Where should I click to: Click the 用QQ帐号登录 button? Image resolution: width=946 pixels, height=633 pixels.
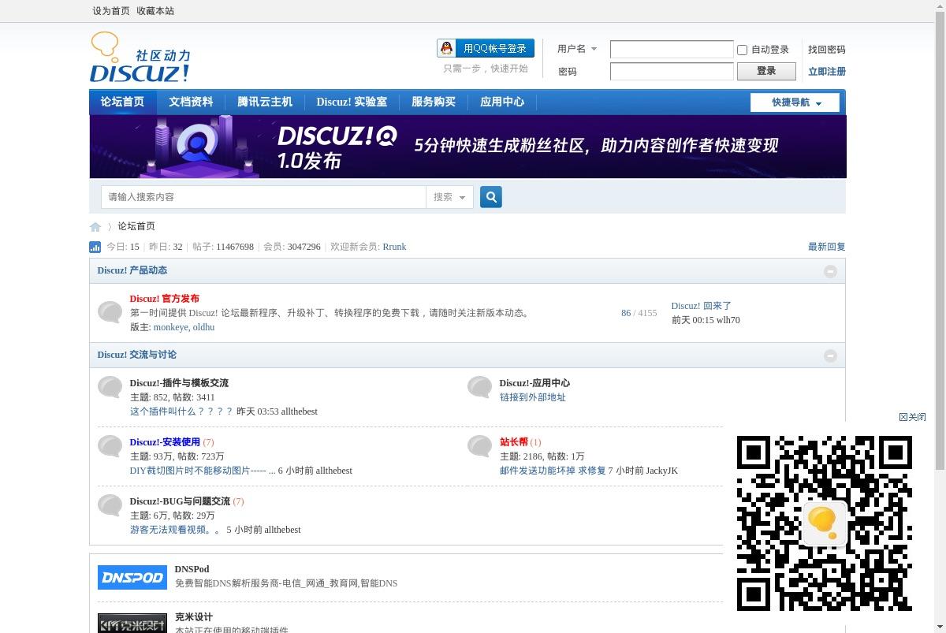pos(486,48)
